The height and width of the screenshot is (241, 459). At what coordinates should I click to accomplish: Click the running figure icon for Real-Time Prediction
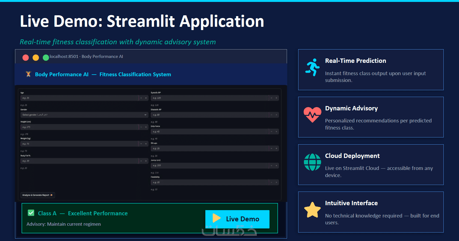[312, 67]
